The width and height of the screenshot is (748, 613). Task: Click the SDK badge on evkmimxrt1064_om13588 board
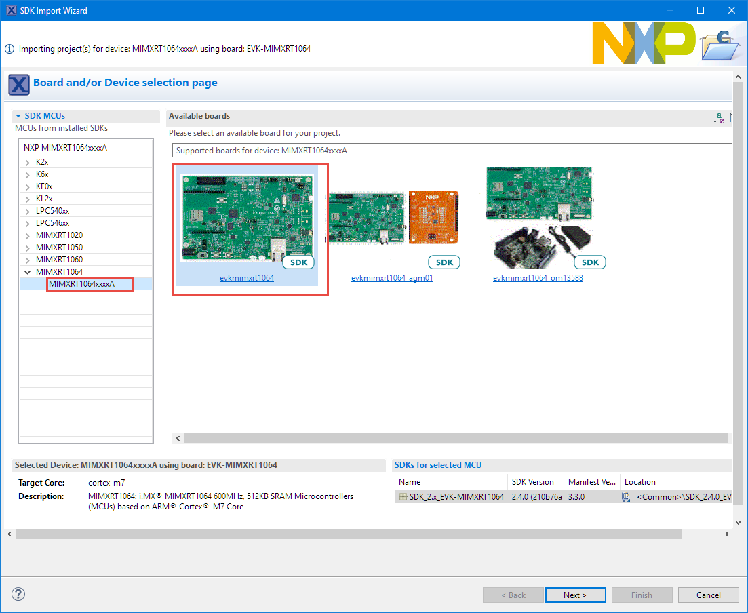590,262
